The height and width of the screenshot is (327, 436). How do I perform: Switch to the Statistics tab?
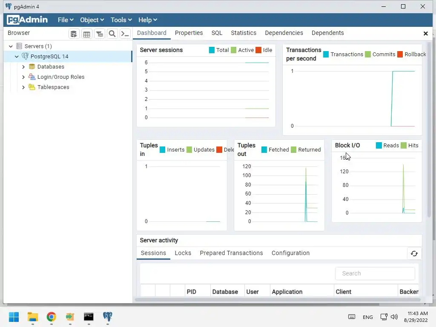coord(244,33)
